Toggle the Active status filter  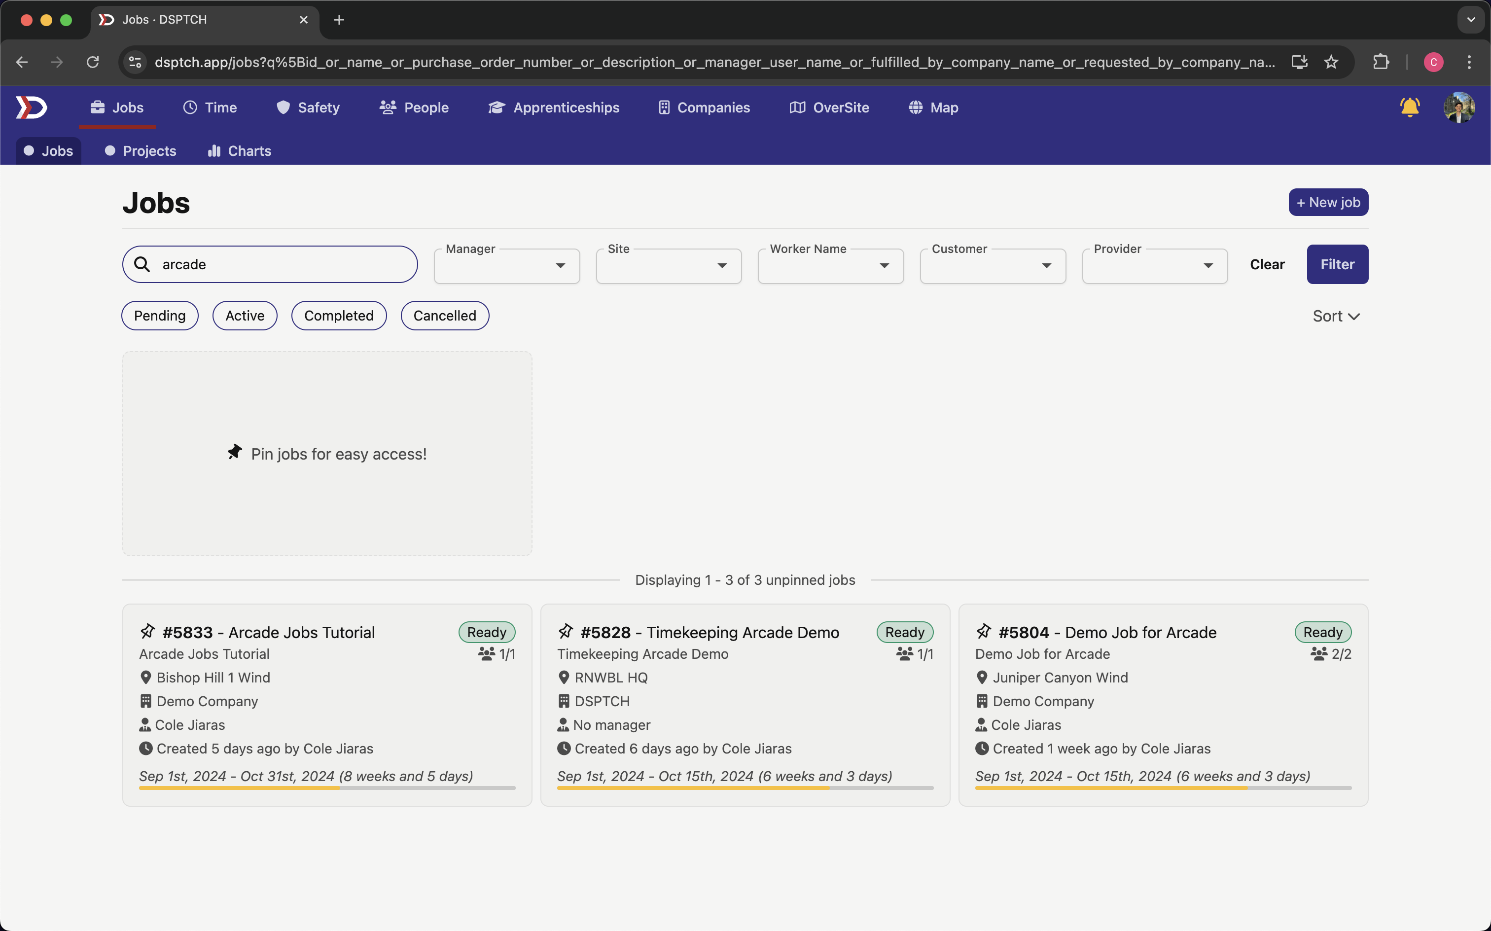tap(245, 316)
